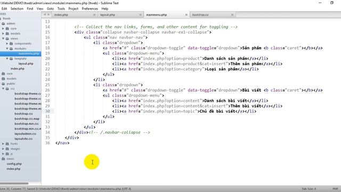This screenshot has width=341, height=192.
Task: Expand the js folder arrow
Action: 3,154
